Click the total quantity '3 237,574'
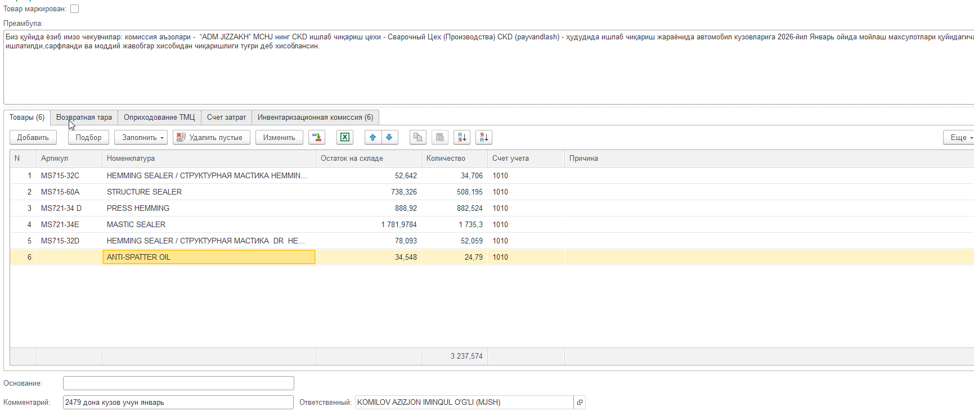The image size is (974, 411). pyautogui.click(x=466, y=356)
